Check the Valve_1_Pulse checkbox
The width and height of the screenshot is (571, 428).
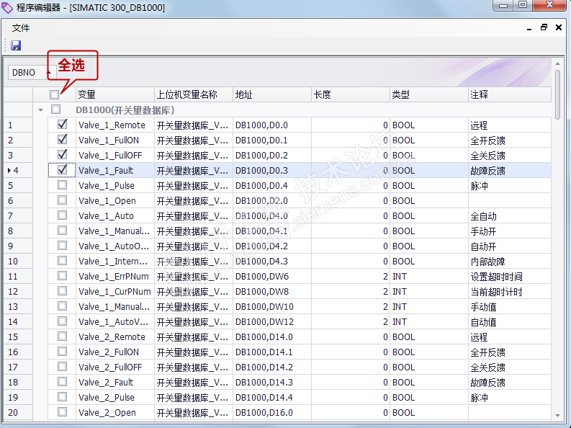coord(62,185)
